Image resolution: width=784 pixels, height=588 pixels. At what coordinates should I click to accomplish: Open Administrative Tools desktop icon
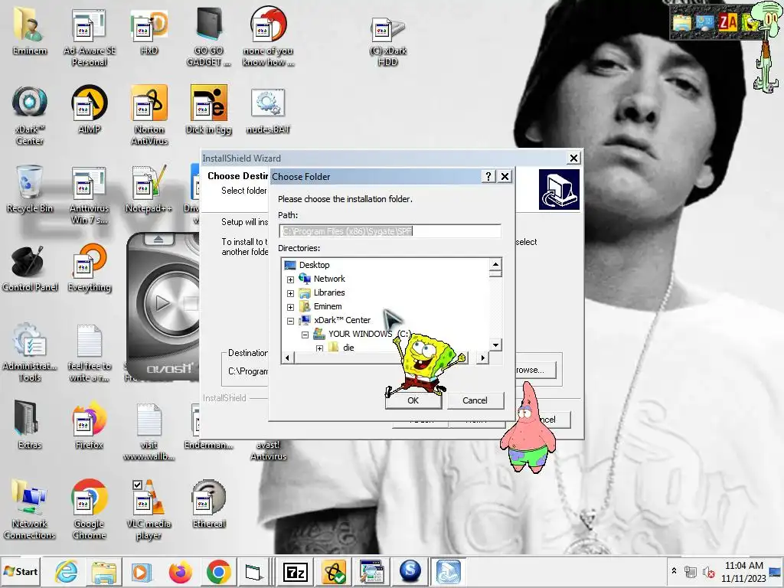30,352
